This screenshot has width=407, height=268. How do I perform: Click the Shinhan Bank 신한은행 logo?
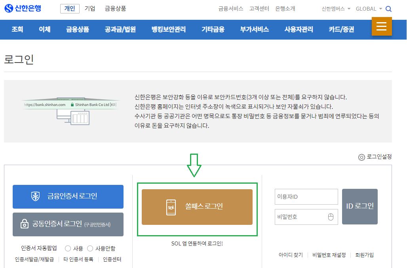click(23, 8)
